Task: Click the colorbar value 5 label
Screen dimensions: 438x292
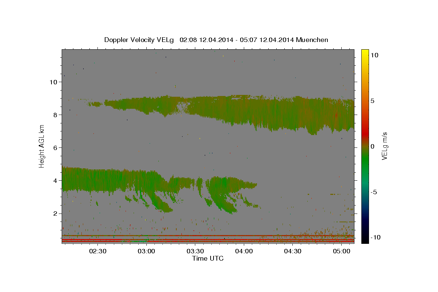Action: click(373, 101)
